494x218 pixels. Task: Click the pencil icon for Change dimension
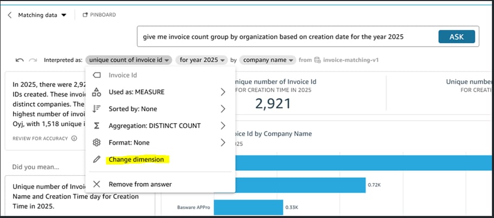coord(97,159)
